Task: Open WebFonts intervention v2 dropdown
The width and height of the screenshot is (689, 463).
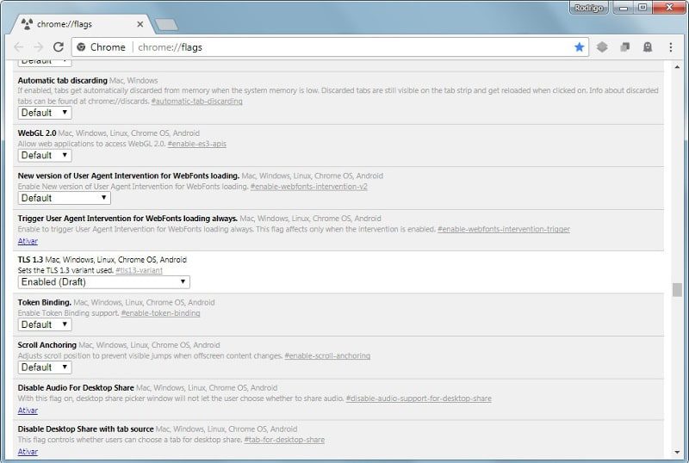Action: (64, 198)
